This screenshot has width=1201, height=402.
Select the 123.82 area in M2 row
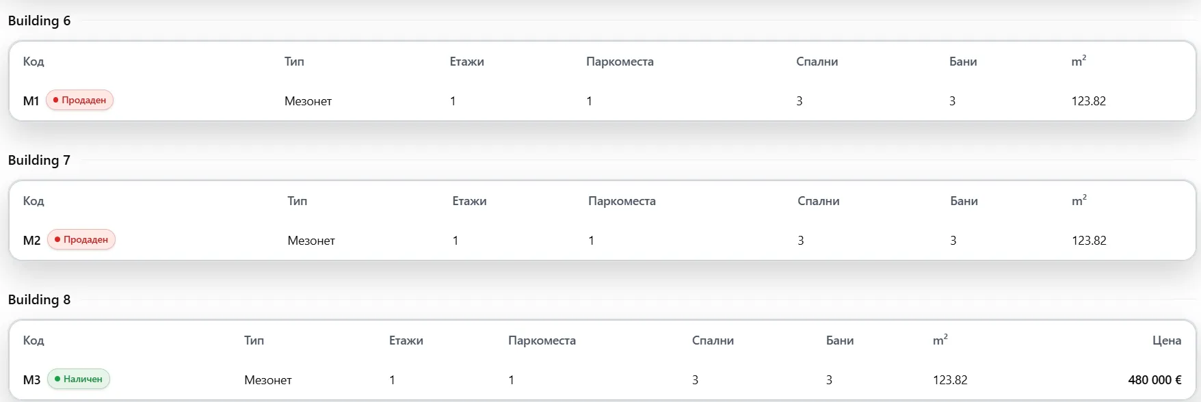click(x=1089, y=241)
